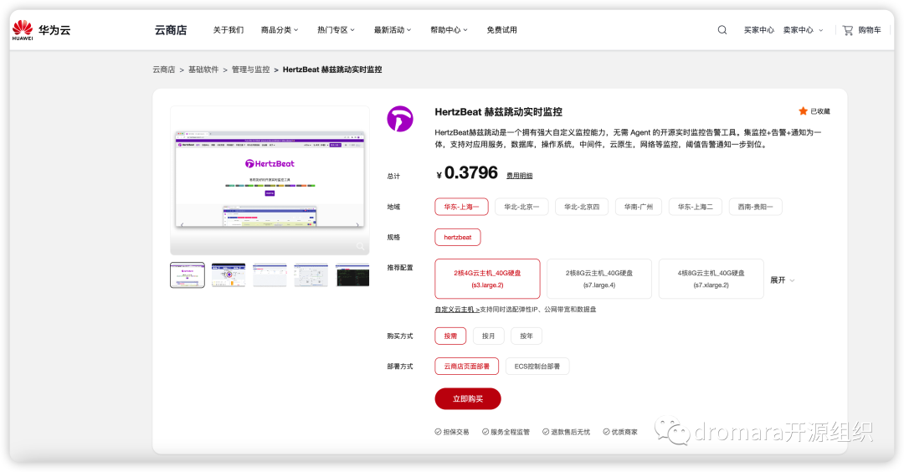904x472 pixels.
Task: Pick 2核8G云主机 s7.large.4 configuration
Action: (x=599, y=279)
